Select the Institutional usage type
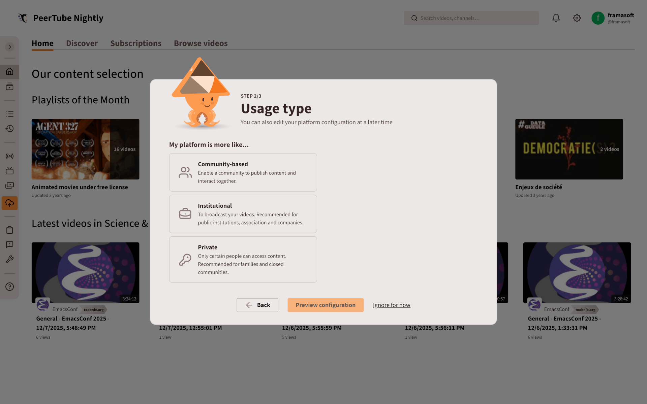 pyautogui.click(x=243, y=214)
